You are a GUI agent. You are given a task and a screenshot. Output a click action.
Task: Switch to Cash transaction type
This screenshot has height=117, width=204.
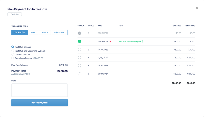click(33, 32)
